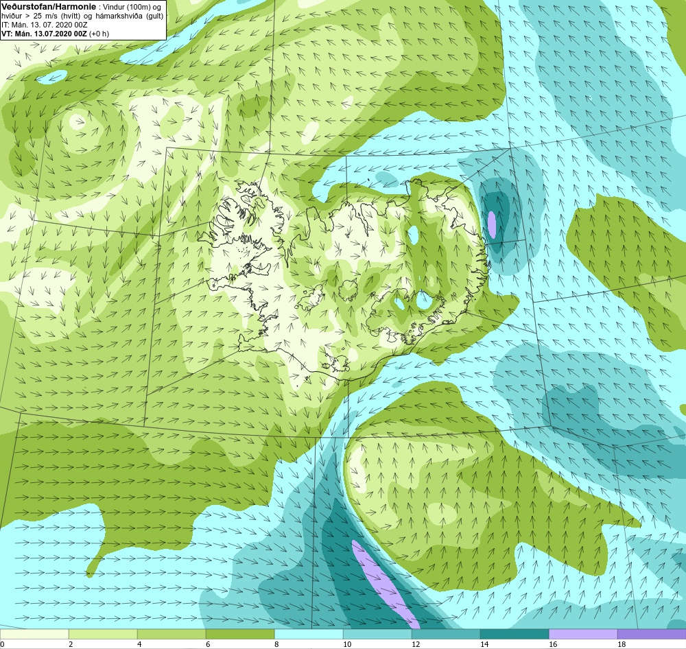
Task: Click the lavender wind maximum off Iceland's east coast
Action: pos(492,225)
